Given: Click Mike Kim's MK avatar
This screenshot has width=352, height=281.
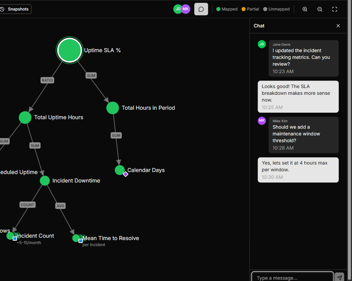Looking at the screenshot, I should 186,9.
